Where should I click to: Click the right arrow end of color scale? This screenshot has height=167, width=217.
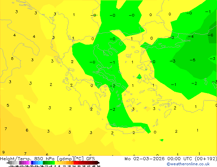pos(99,163)
